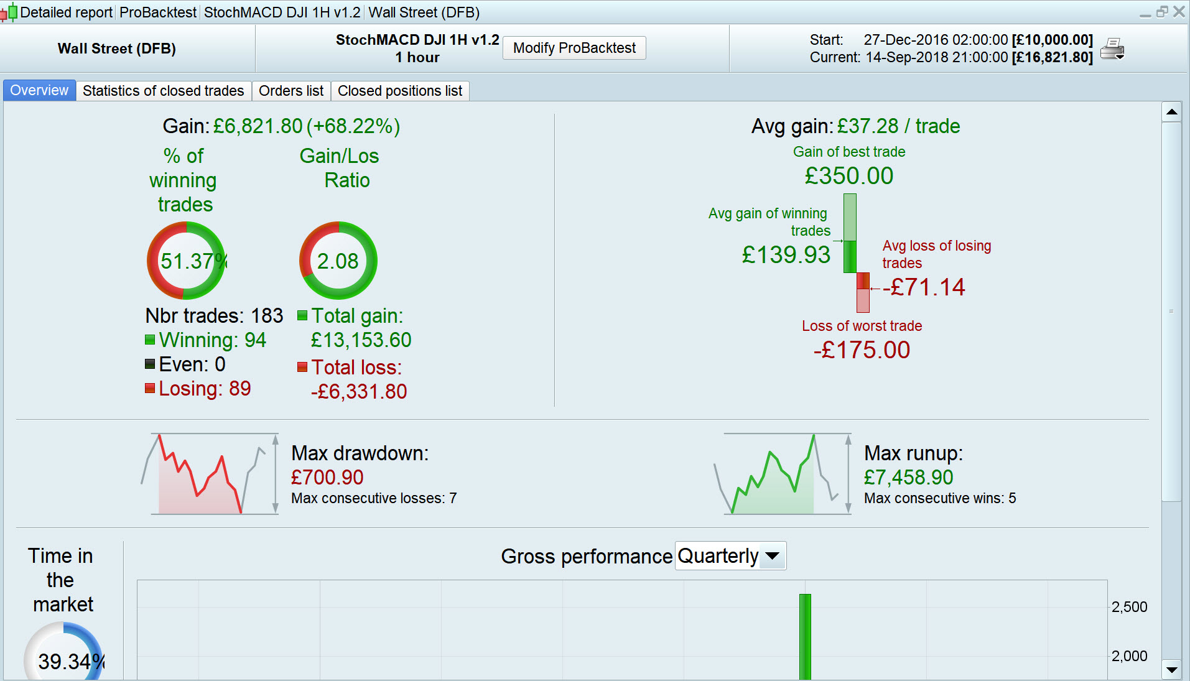The width and height of the screenshot is (1190, 681).
Task: Restore down the Detailed report window
Action: (x=1162, y=12)
